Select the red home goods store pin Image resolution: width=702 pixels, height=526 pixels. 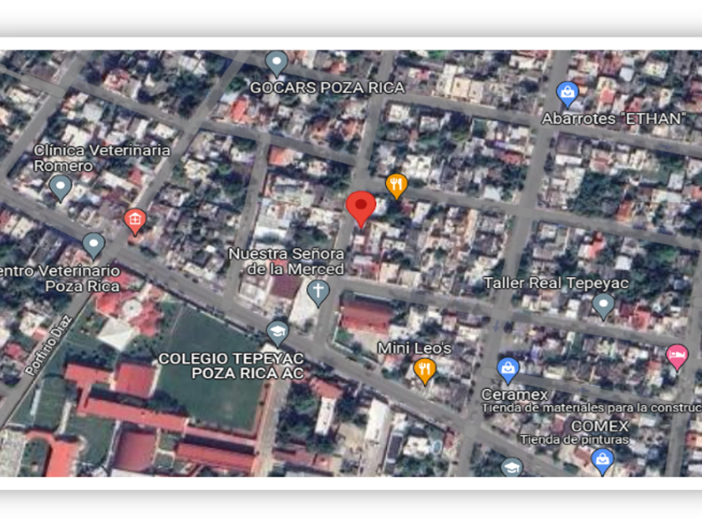point(135,221)
